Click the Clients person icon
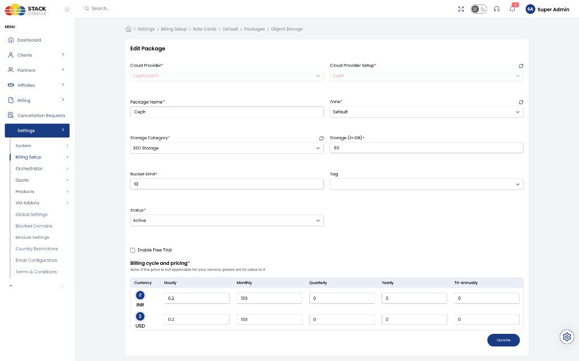 (11, 55)
